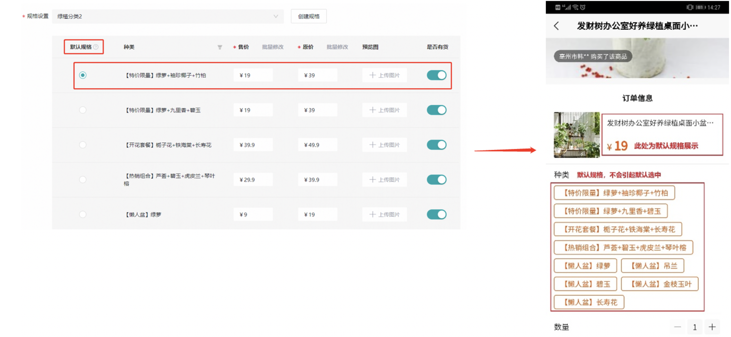731x337 pixels.
Task: Edit 原价 ¥49.9 field for 【开花套餐】
Action: [x=317, y=145]
